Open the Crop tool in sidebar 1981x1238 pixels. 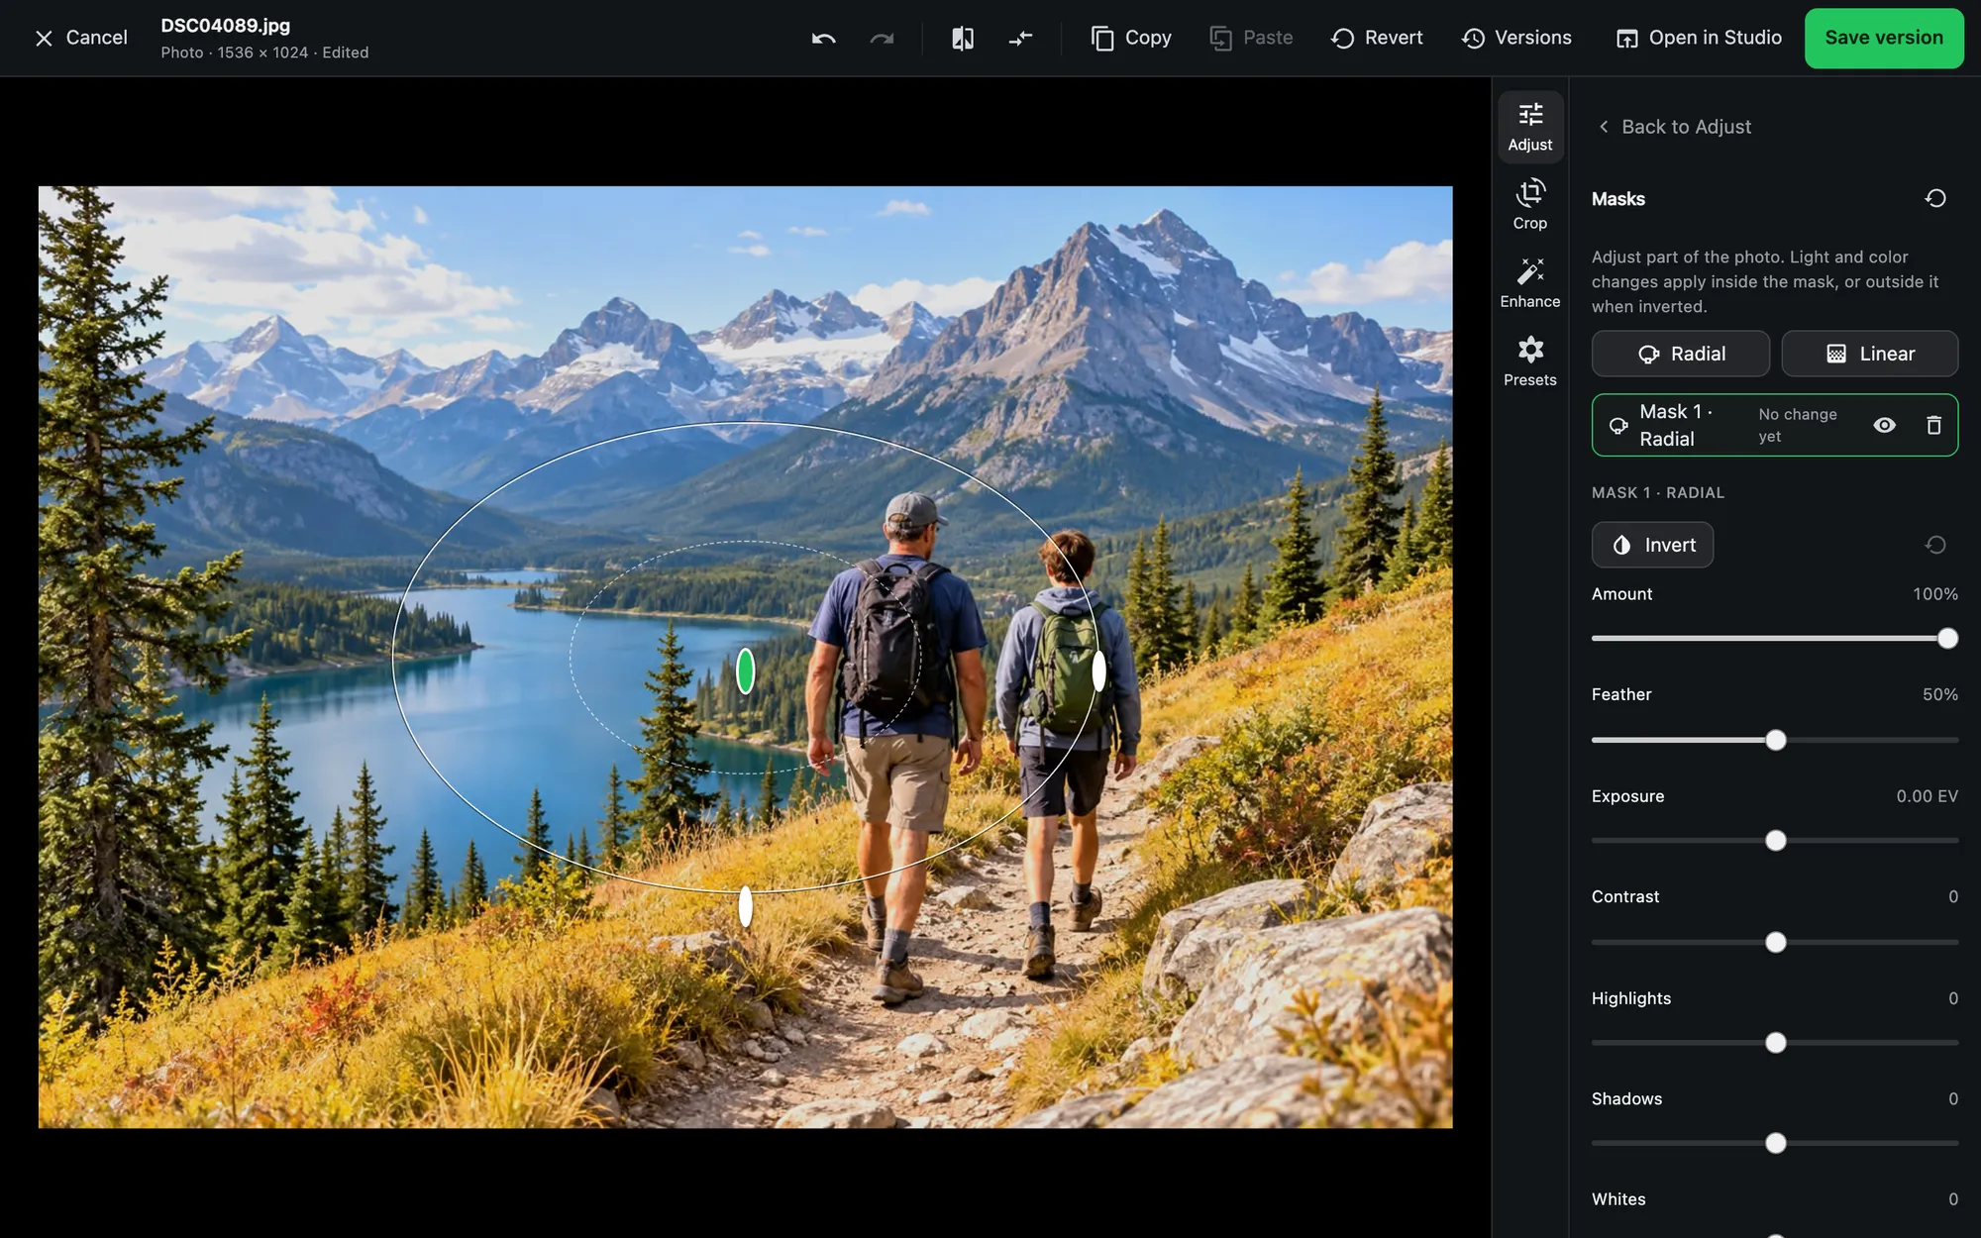tap(1530, 204)
